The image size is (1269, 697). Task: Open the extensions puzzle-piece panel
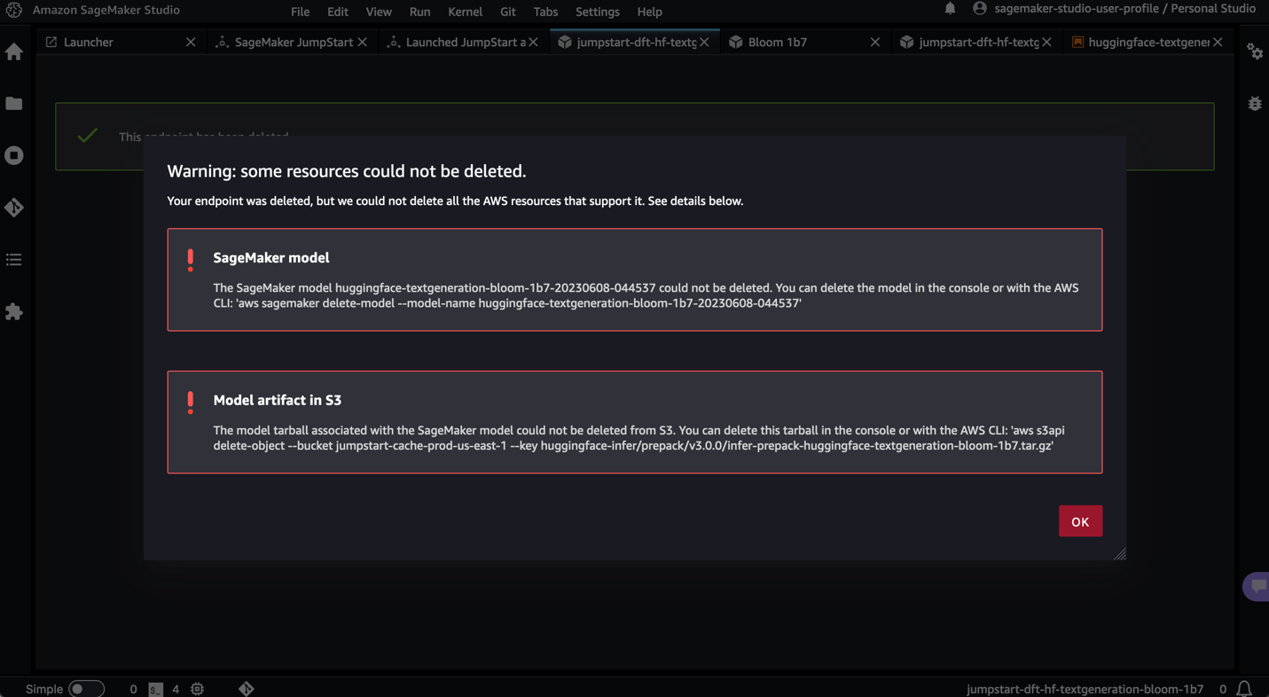coord(14,311)
